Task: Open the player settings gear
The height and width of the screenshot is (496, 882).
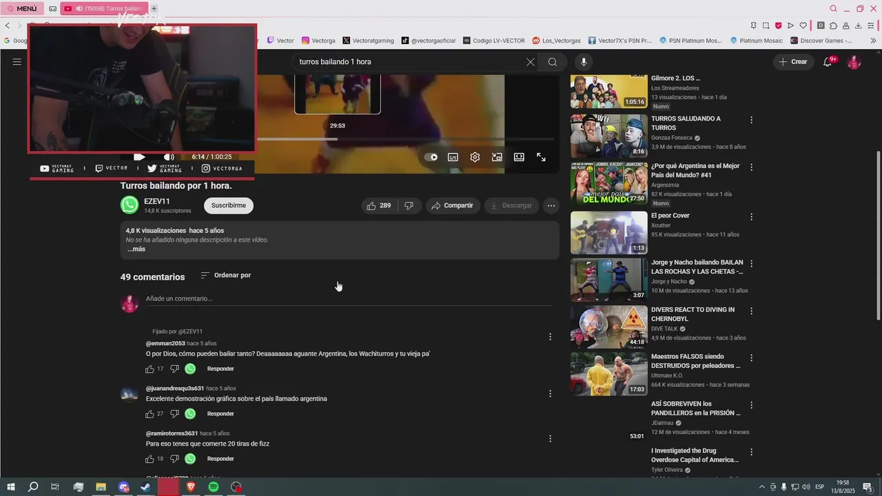Action: 475,157
